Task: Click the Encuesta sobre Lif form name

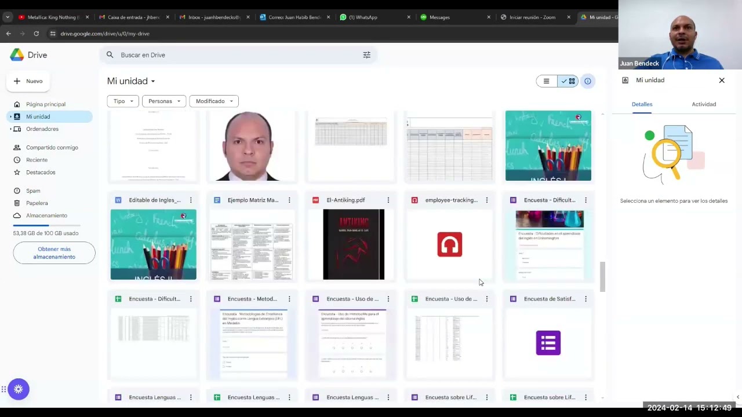Action: pyautogui.click(x=451, y=397)
